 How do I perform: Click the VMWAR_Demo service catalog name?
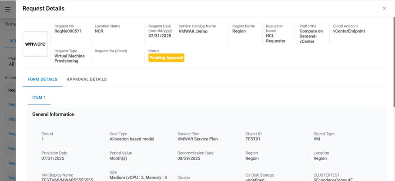tap(193, 31)
